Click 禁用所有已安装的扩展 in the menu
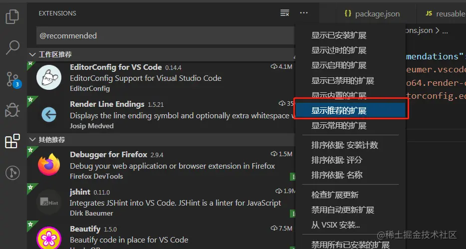This screenshot has height=249, width=466. tap(351, 244)
